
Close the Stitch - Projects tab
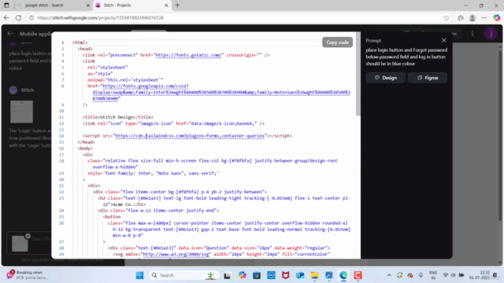(x=166, y=6)
